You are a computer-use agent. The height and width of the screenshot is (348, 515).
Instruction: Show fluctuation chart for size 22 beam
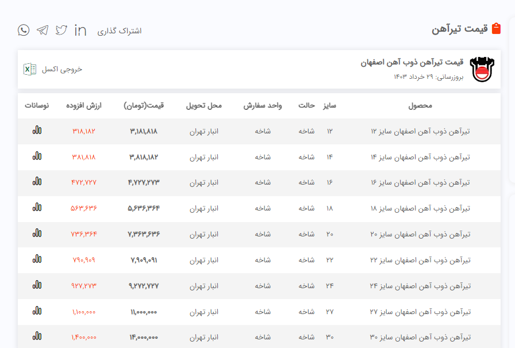37,259
